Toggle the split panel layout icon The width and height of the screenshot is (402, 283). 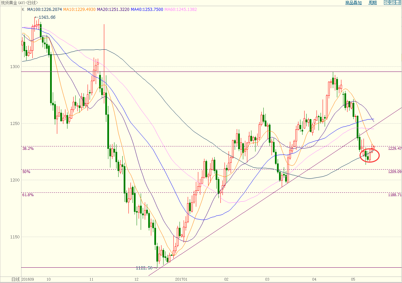coord(398,3)
